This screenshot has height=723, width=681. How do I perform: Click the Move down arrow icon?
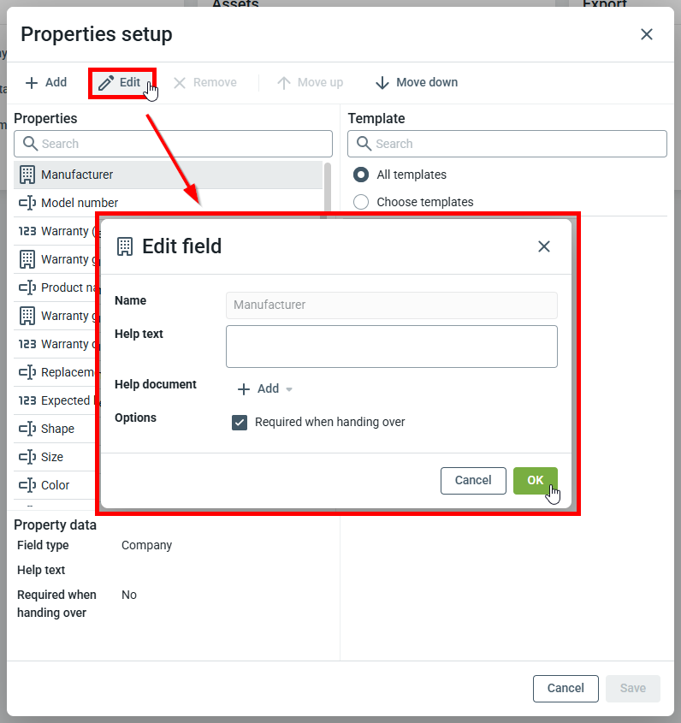[x=382, y=83]
